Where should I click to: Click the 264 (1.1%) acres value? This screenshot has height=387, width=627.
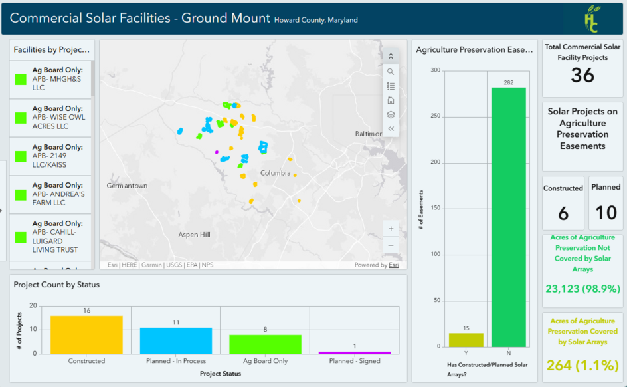[x=582, y=365]
